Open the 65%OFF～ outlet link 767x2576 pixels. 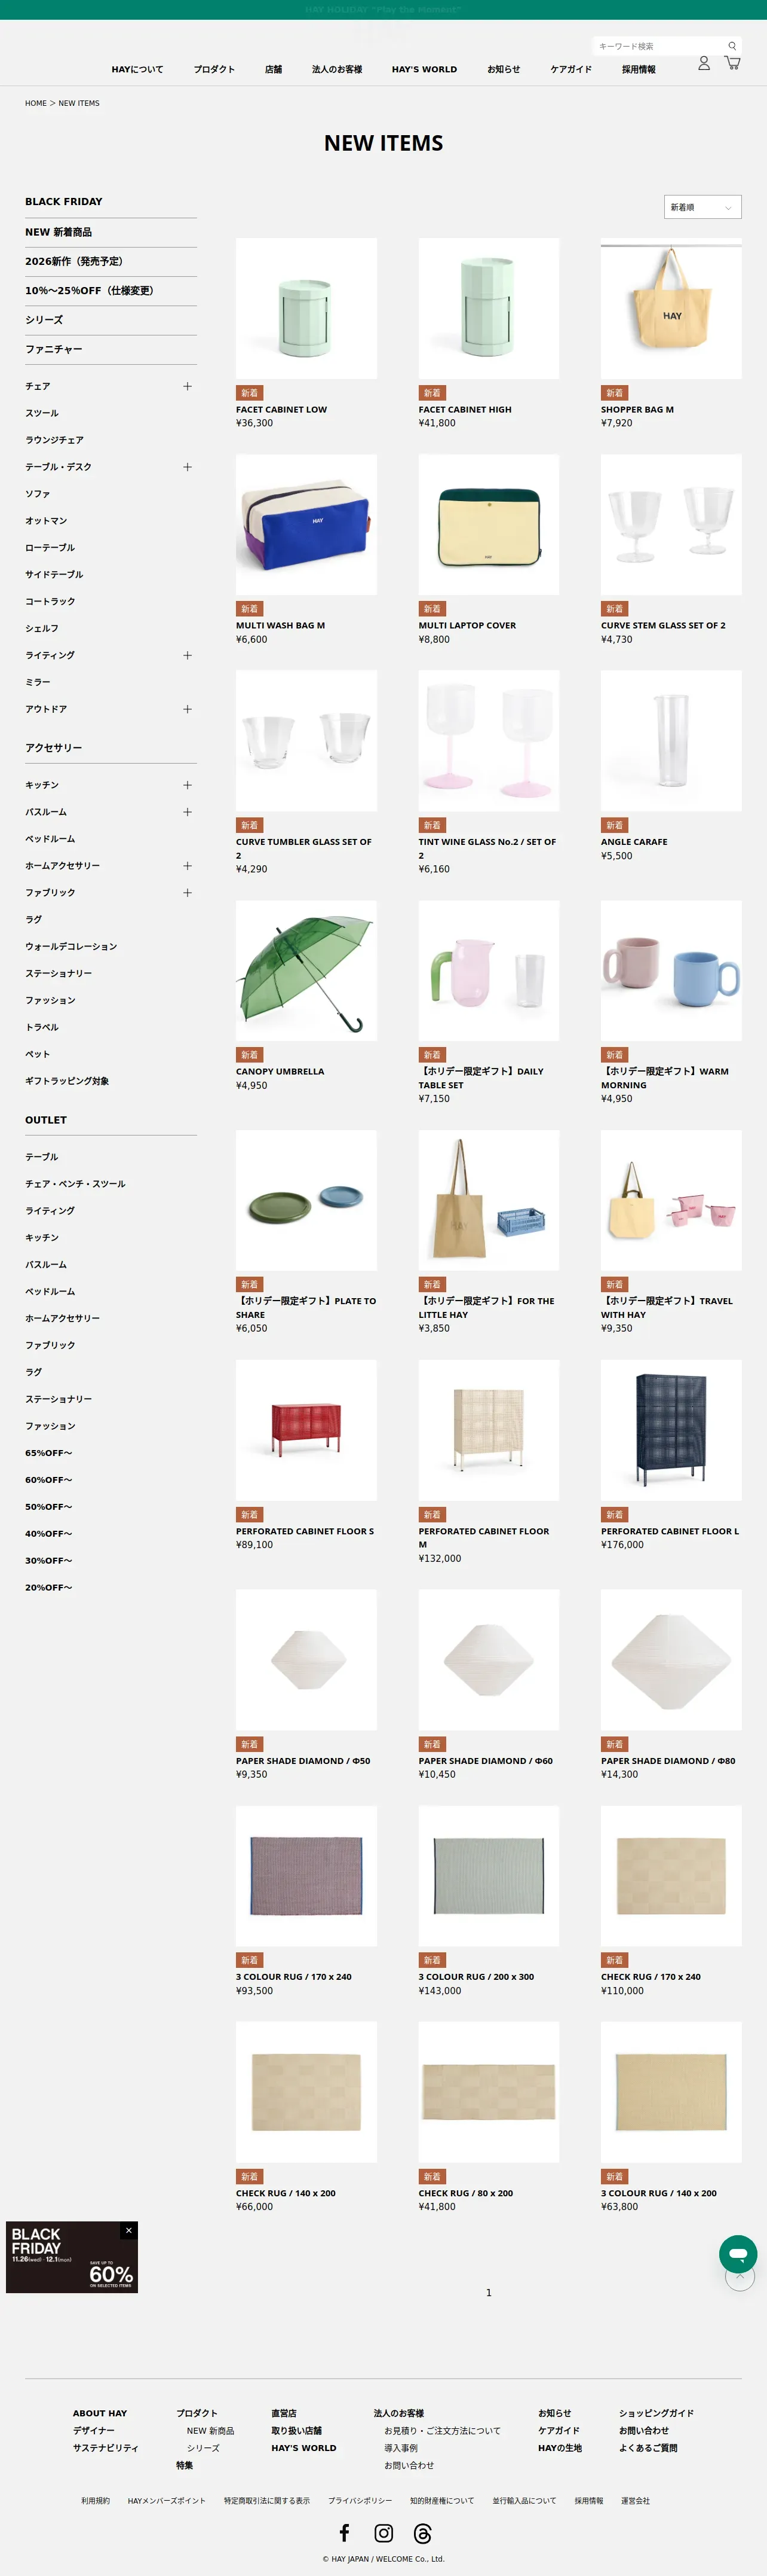tap(49, 1452)
